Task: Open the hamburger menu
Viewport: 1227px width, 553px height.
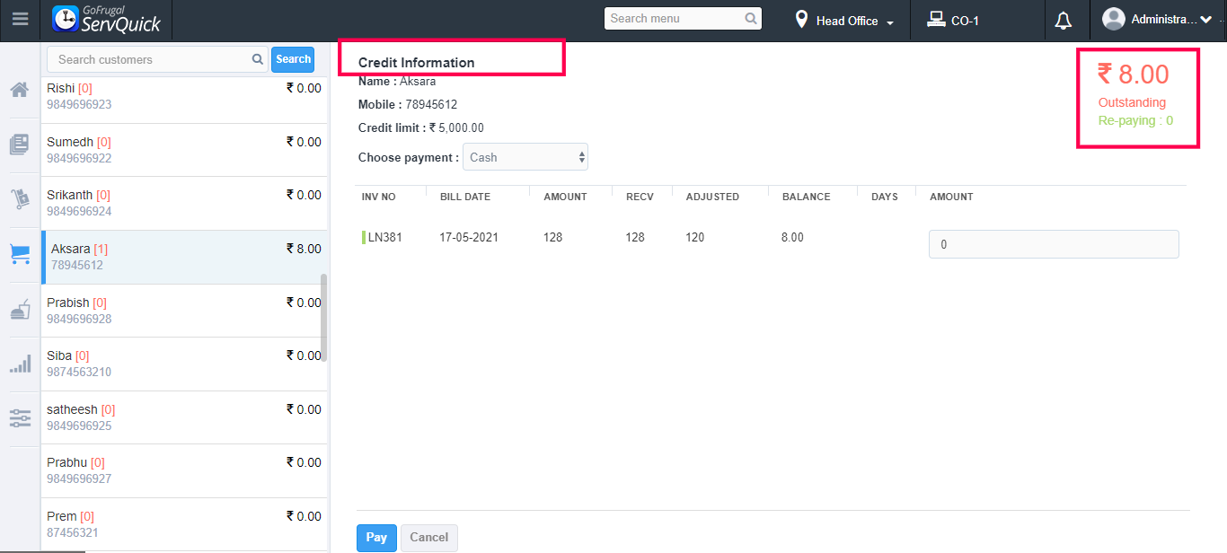Action: [x=20, y=20]
